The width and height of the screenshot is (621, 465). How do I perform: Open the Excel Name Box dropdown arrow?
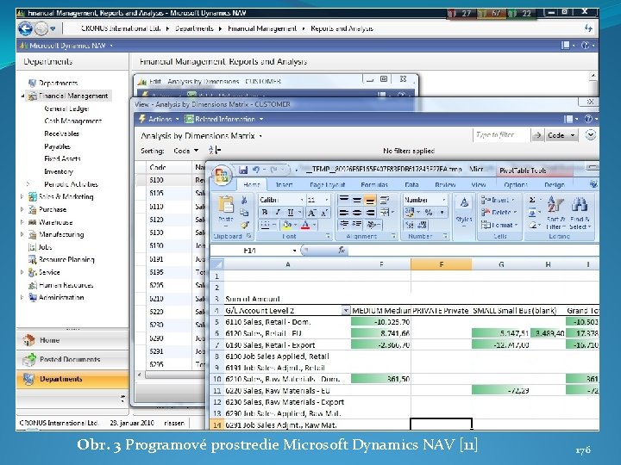coord(294,251)
